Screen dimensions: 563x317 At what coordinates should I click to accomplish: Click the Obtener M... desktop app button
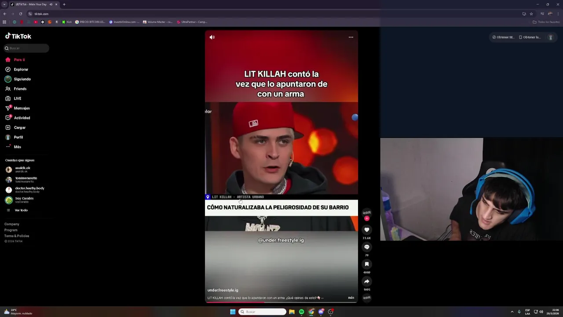point(503,37)
